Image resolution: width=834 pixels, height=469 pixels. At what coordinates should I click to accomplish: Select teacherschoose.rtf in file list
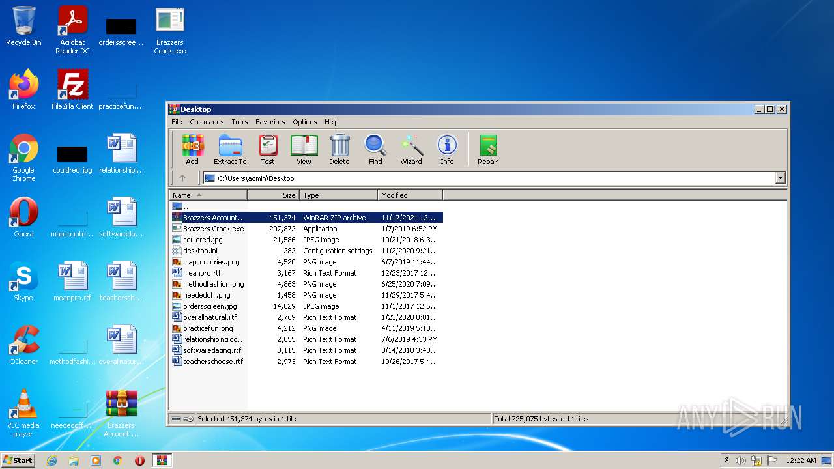(x=307, y=362)
